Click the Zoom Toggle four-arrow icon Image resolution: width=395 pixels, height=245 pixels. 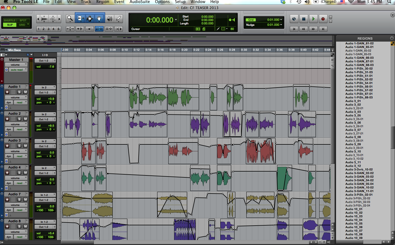click(70, 29)
